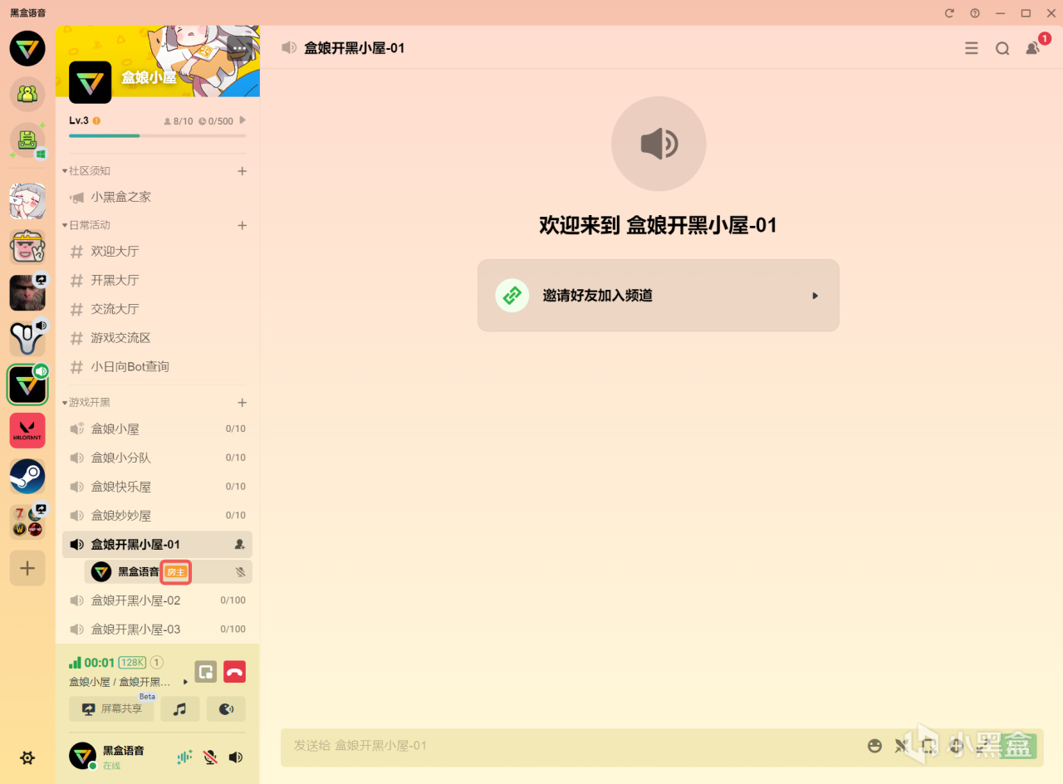Click 邀请好友加入频道 invite button
This screenshot has height=784, width=1063.
point(658,296)
